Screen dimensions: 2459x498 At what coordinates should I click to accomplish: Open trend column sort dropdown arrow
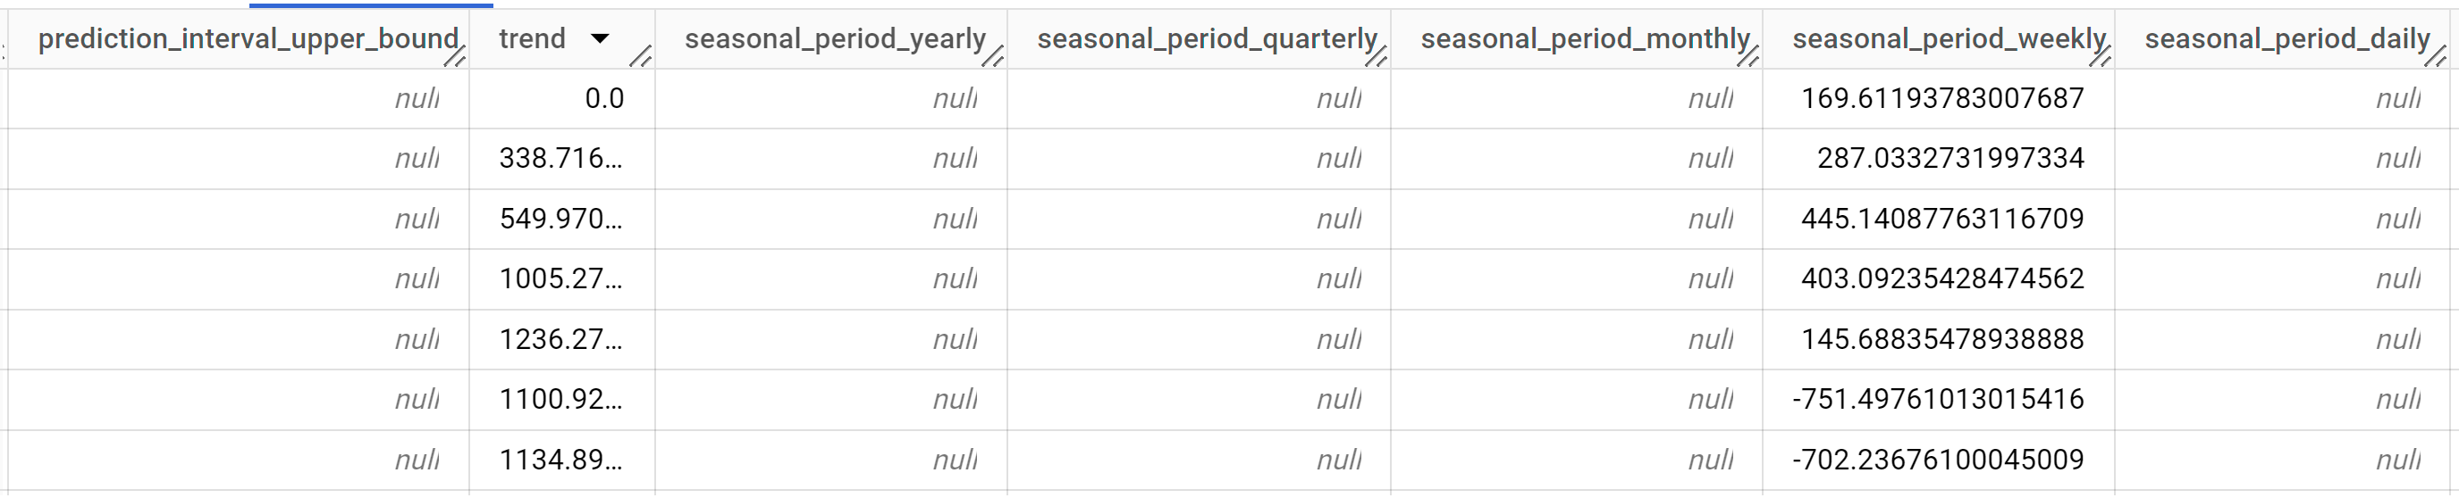point(600,39)
